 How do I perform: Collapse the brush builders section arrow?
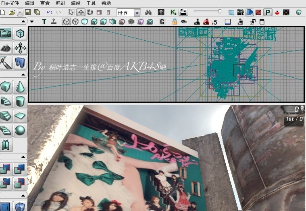pos(23,74)
